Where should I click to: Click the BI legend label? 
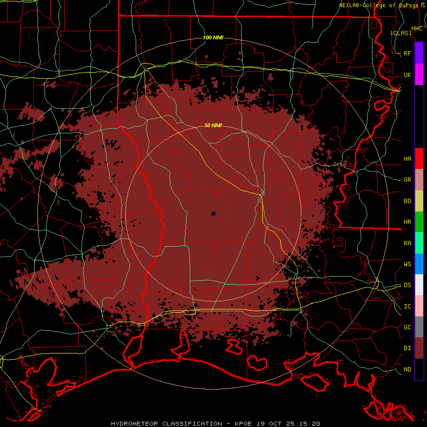407,348
